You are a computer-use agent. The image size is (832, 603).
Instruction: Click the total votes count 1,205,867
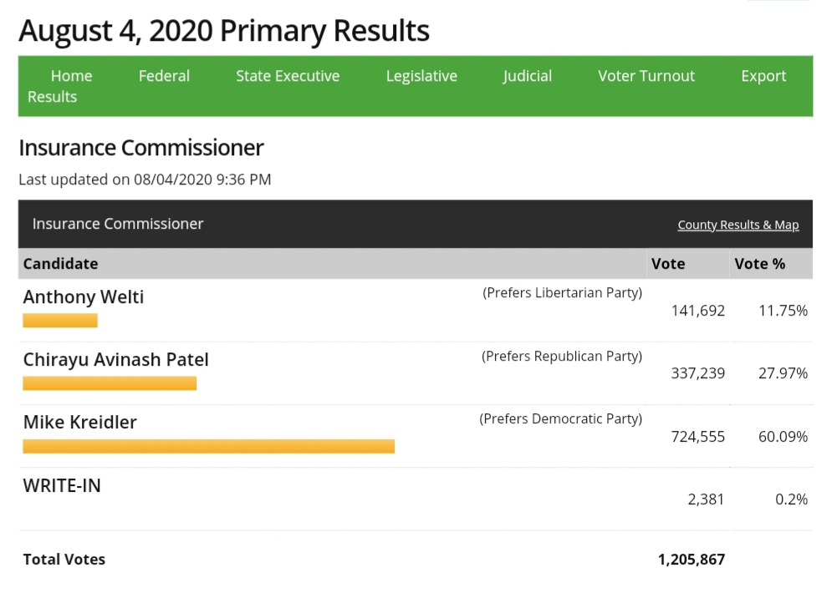691,560
